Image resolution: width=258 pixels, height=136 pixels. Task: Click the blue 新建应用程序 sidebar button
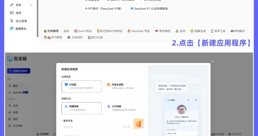point(19,71)
